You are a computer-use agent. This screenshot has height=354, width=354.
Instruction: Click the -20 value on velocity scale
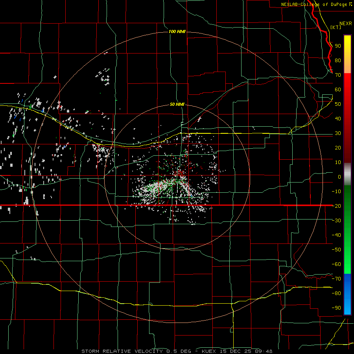tap(336, 206)
